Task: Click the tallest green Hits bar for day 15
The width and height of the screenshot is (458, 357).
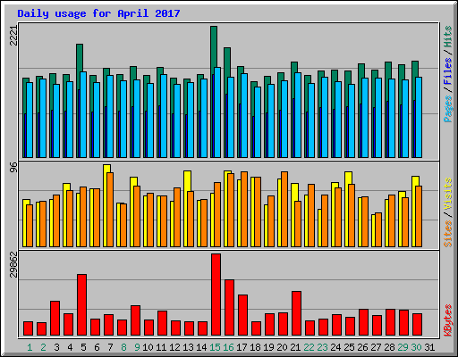Action: pos(214,46)
